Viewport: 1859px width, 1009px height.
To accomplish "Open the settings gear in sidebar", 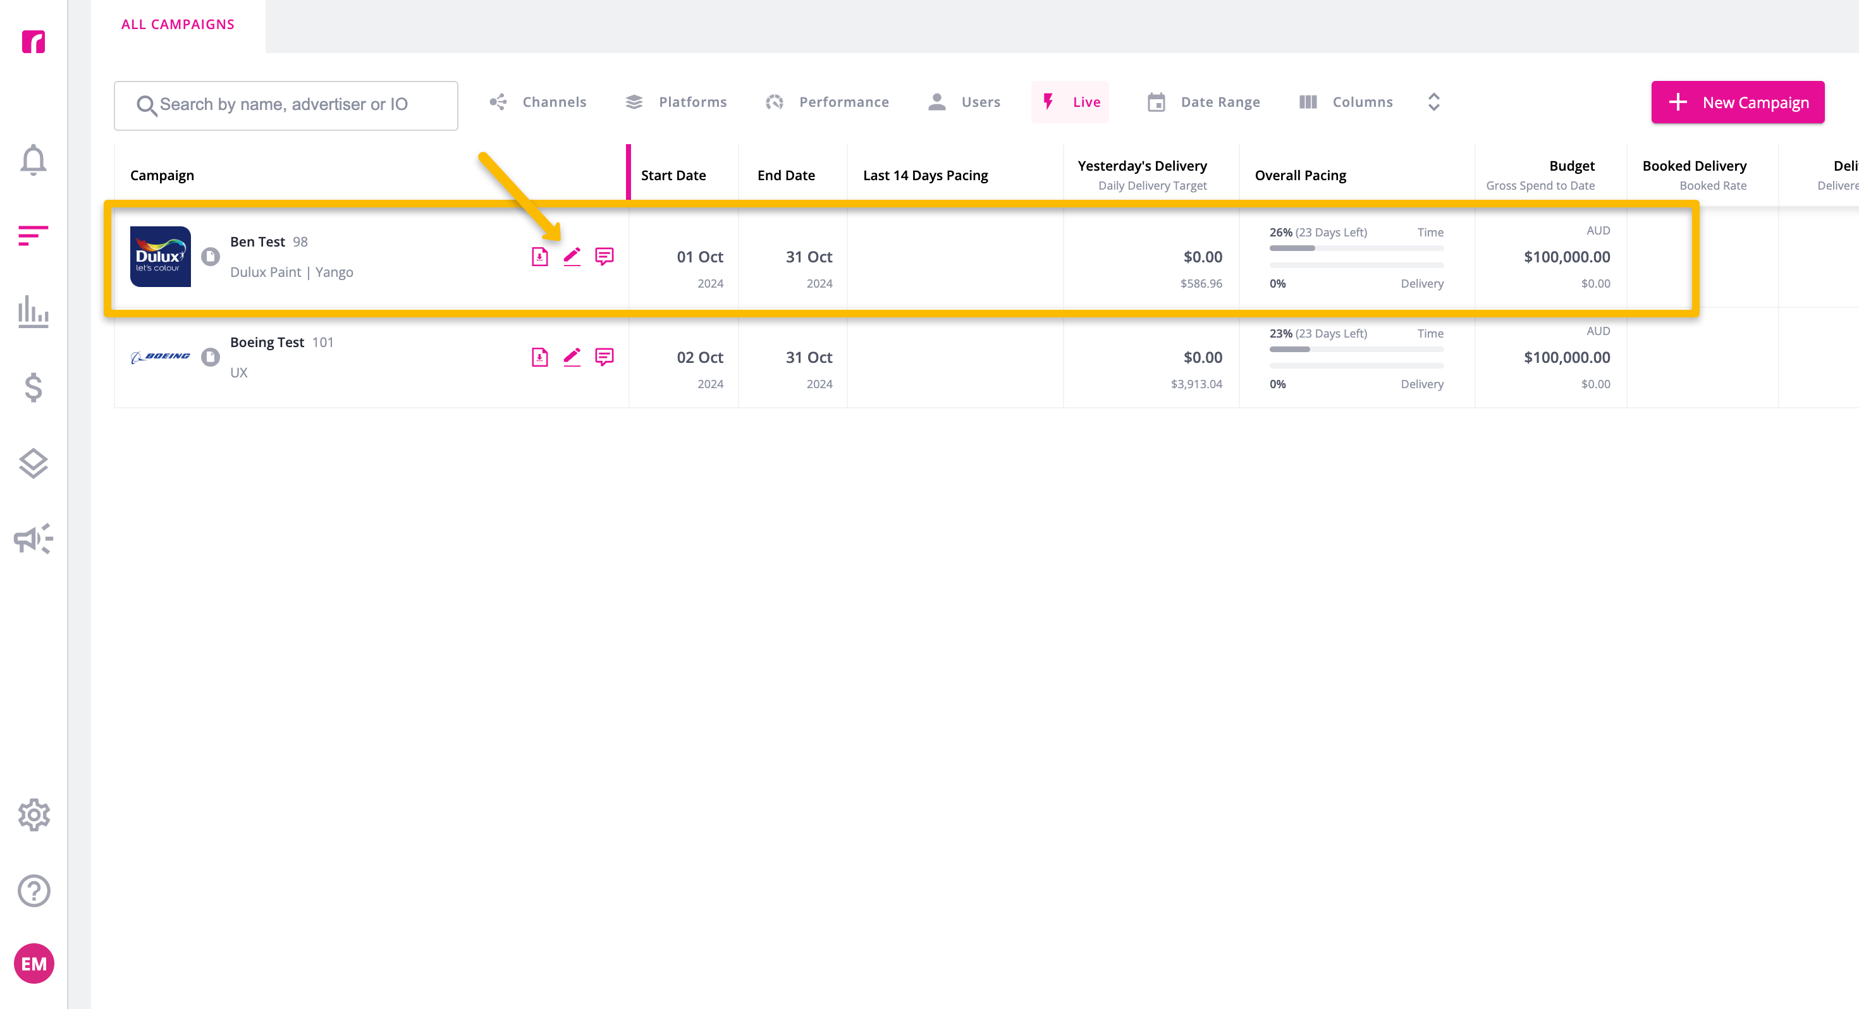I will pyautogui.click(x=33, y=815).
